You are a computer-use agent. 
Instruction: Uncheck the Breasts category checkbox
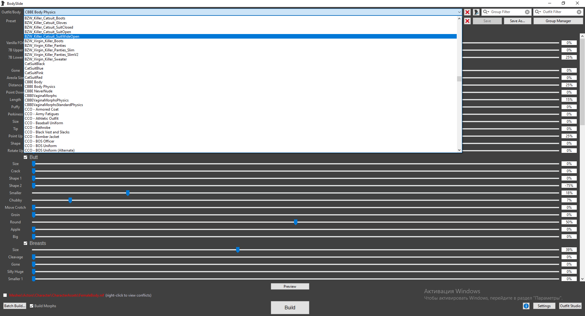26,243
